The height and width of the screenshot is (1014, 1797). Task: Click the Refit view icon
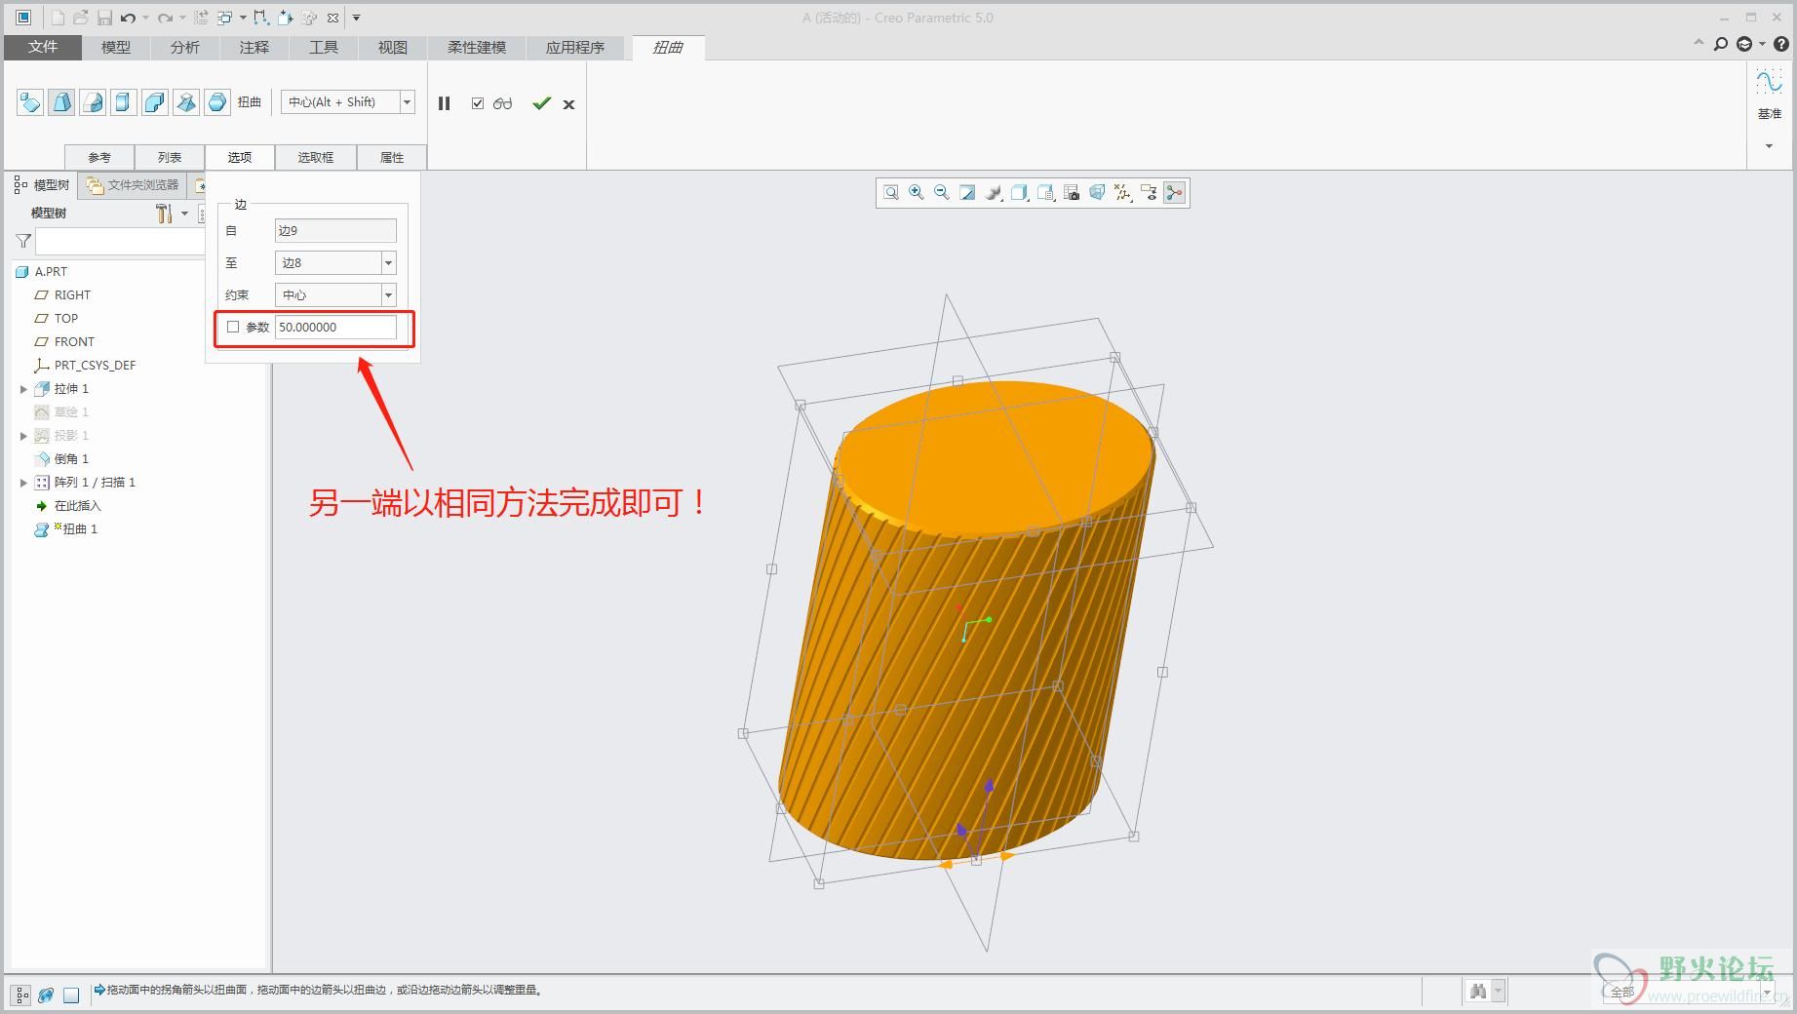pos(891,193)
